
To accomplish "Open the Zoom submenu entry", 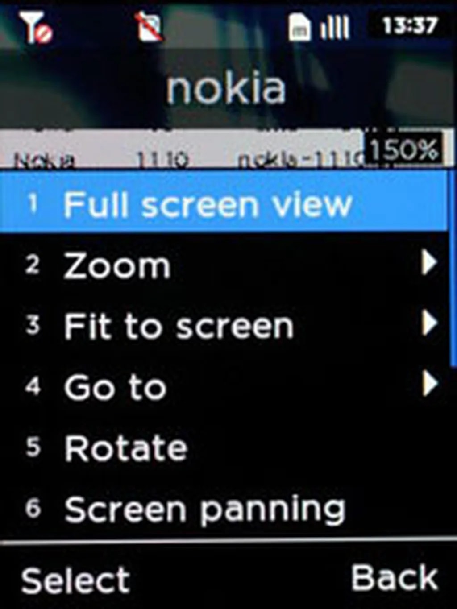I will [x=223, y=265].
